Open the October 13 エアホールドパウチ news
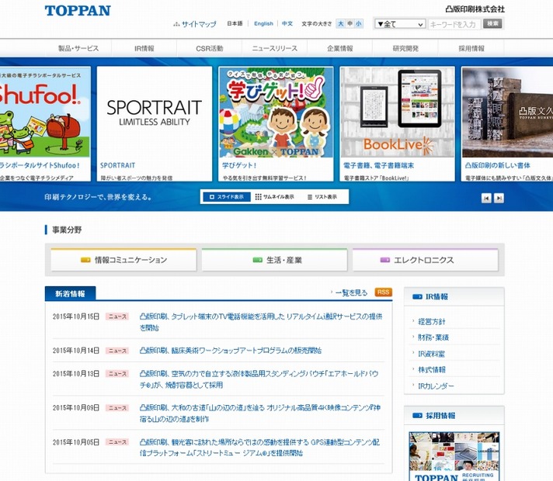 [259, 379]
